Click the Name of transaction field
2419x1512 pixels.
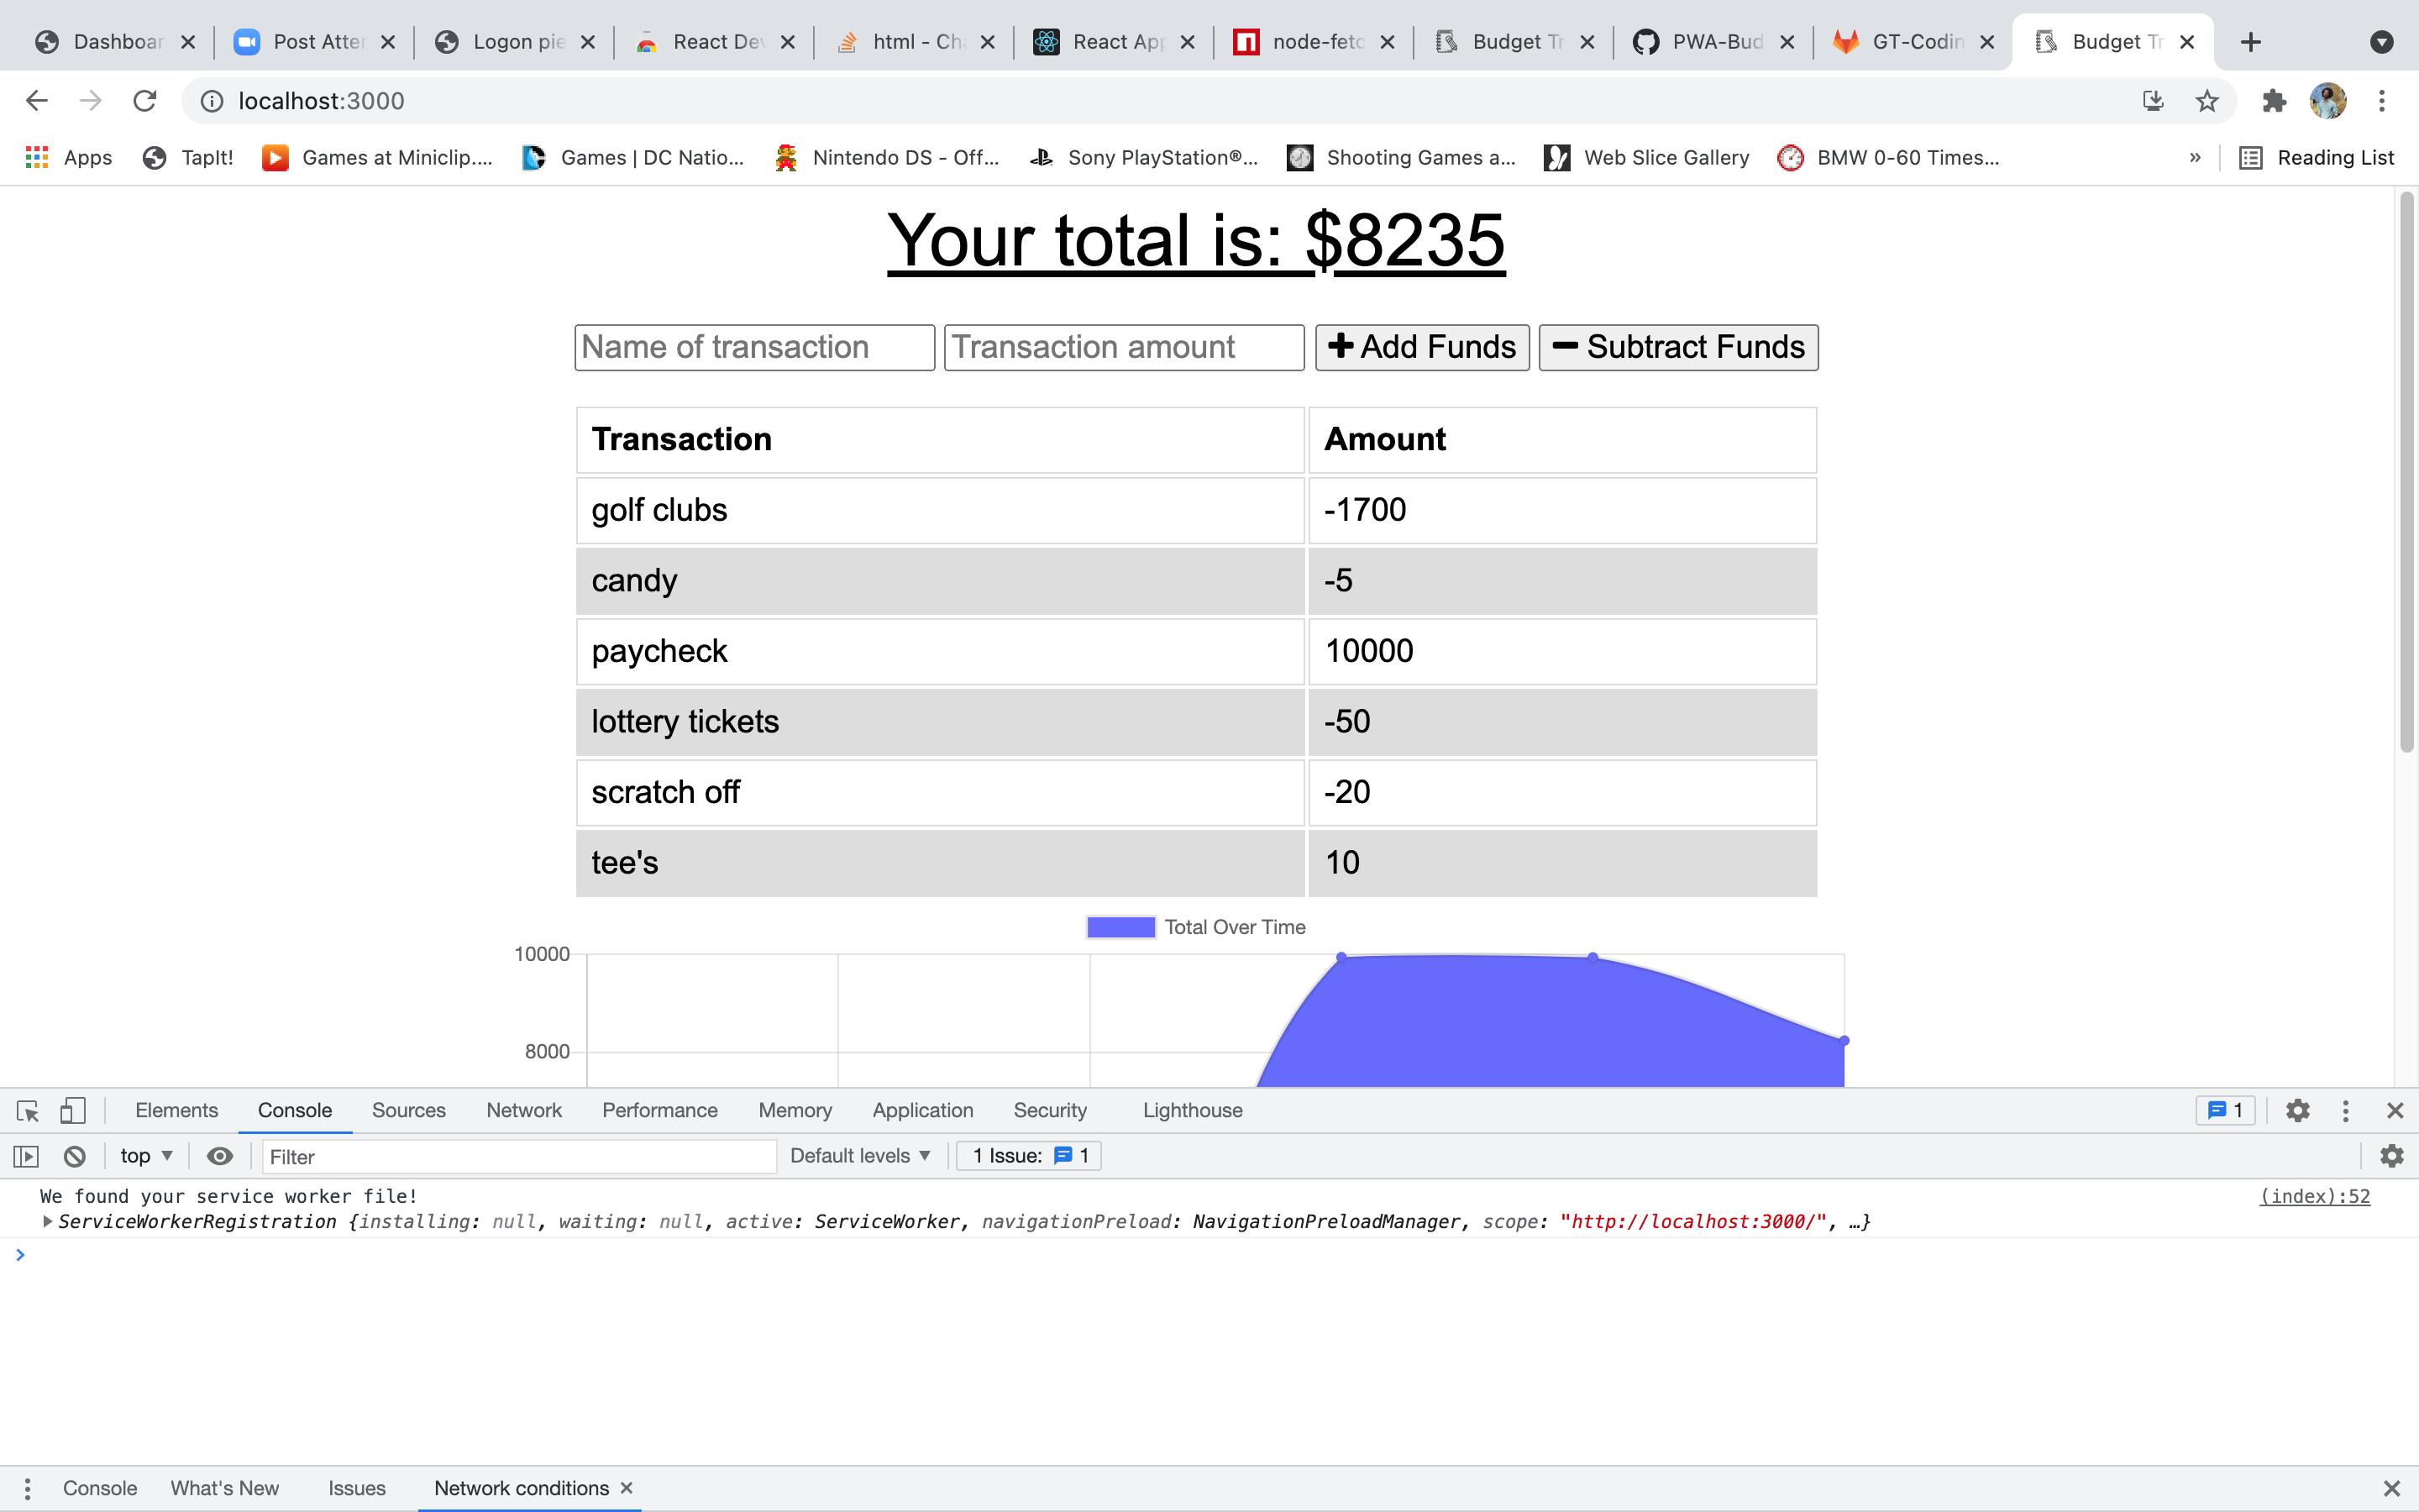pos(753,347)
